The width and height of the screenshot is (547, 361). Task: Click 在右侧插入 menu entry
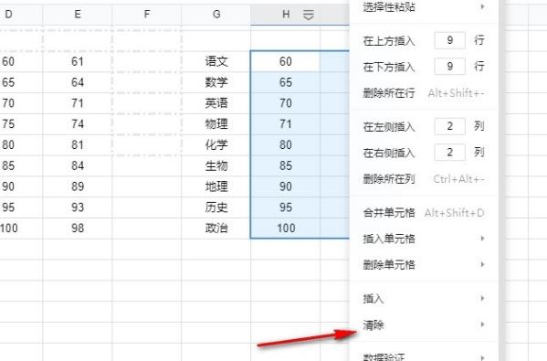point(389,153)
